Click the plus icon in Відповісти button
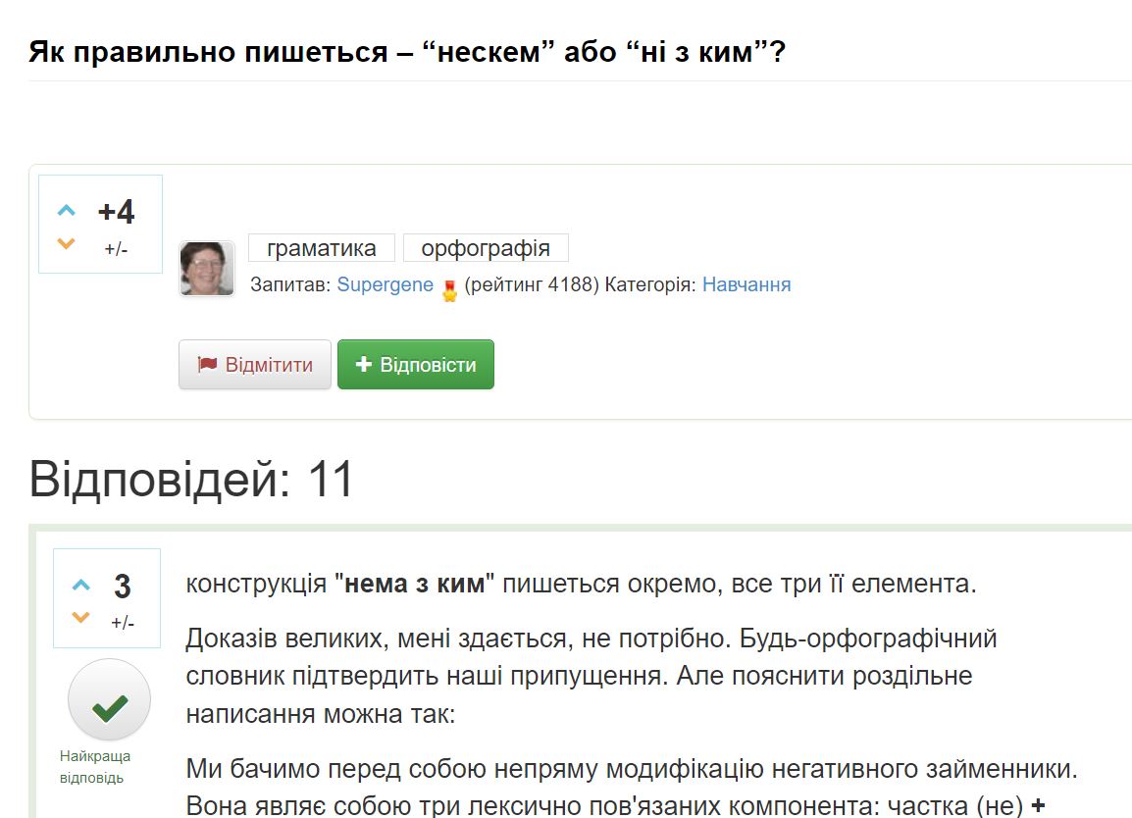This screenshot has width=1132, height=818. coord(364,364)
